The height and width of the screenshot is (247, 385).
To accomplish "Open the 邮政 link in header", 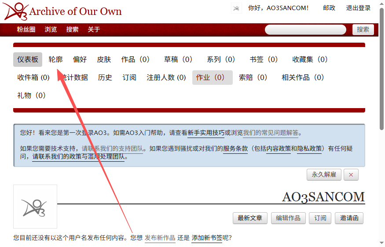I will 329,8.
